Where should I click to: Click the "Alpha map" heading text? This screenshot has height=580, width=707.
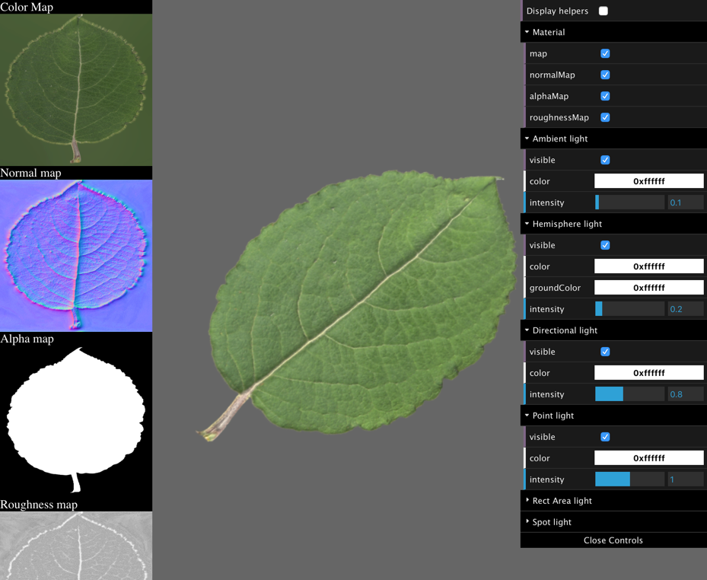pyautogui.click(x=27, y=339)
